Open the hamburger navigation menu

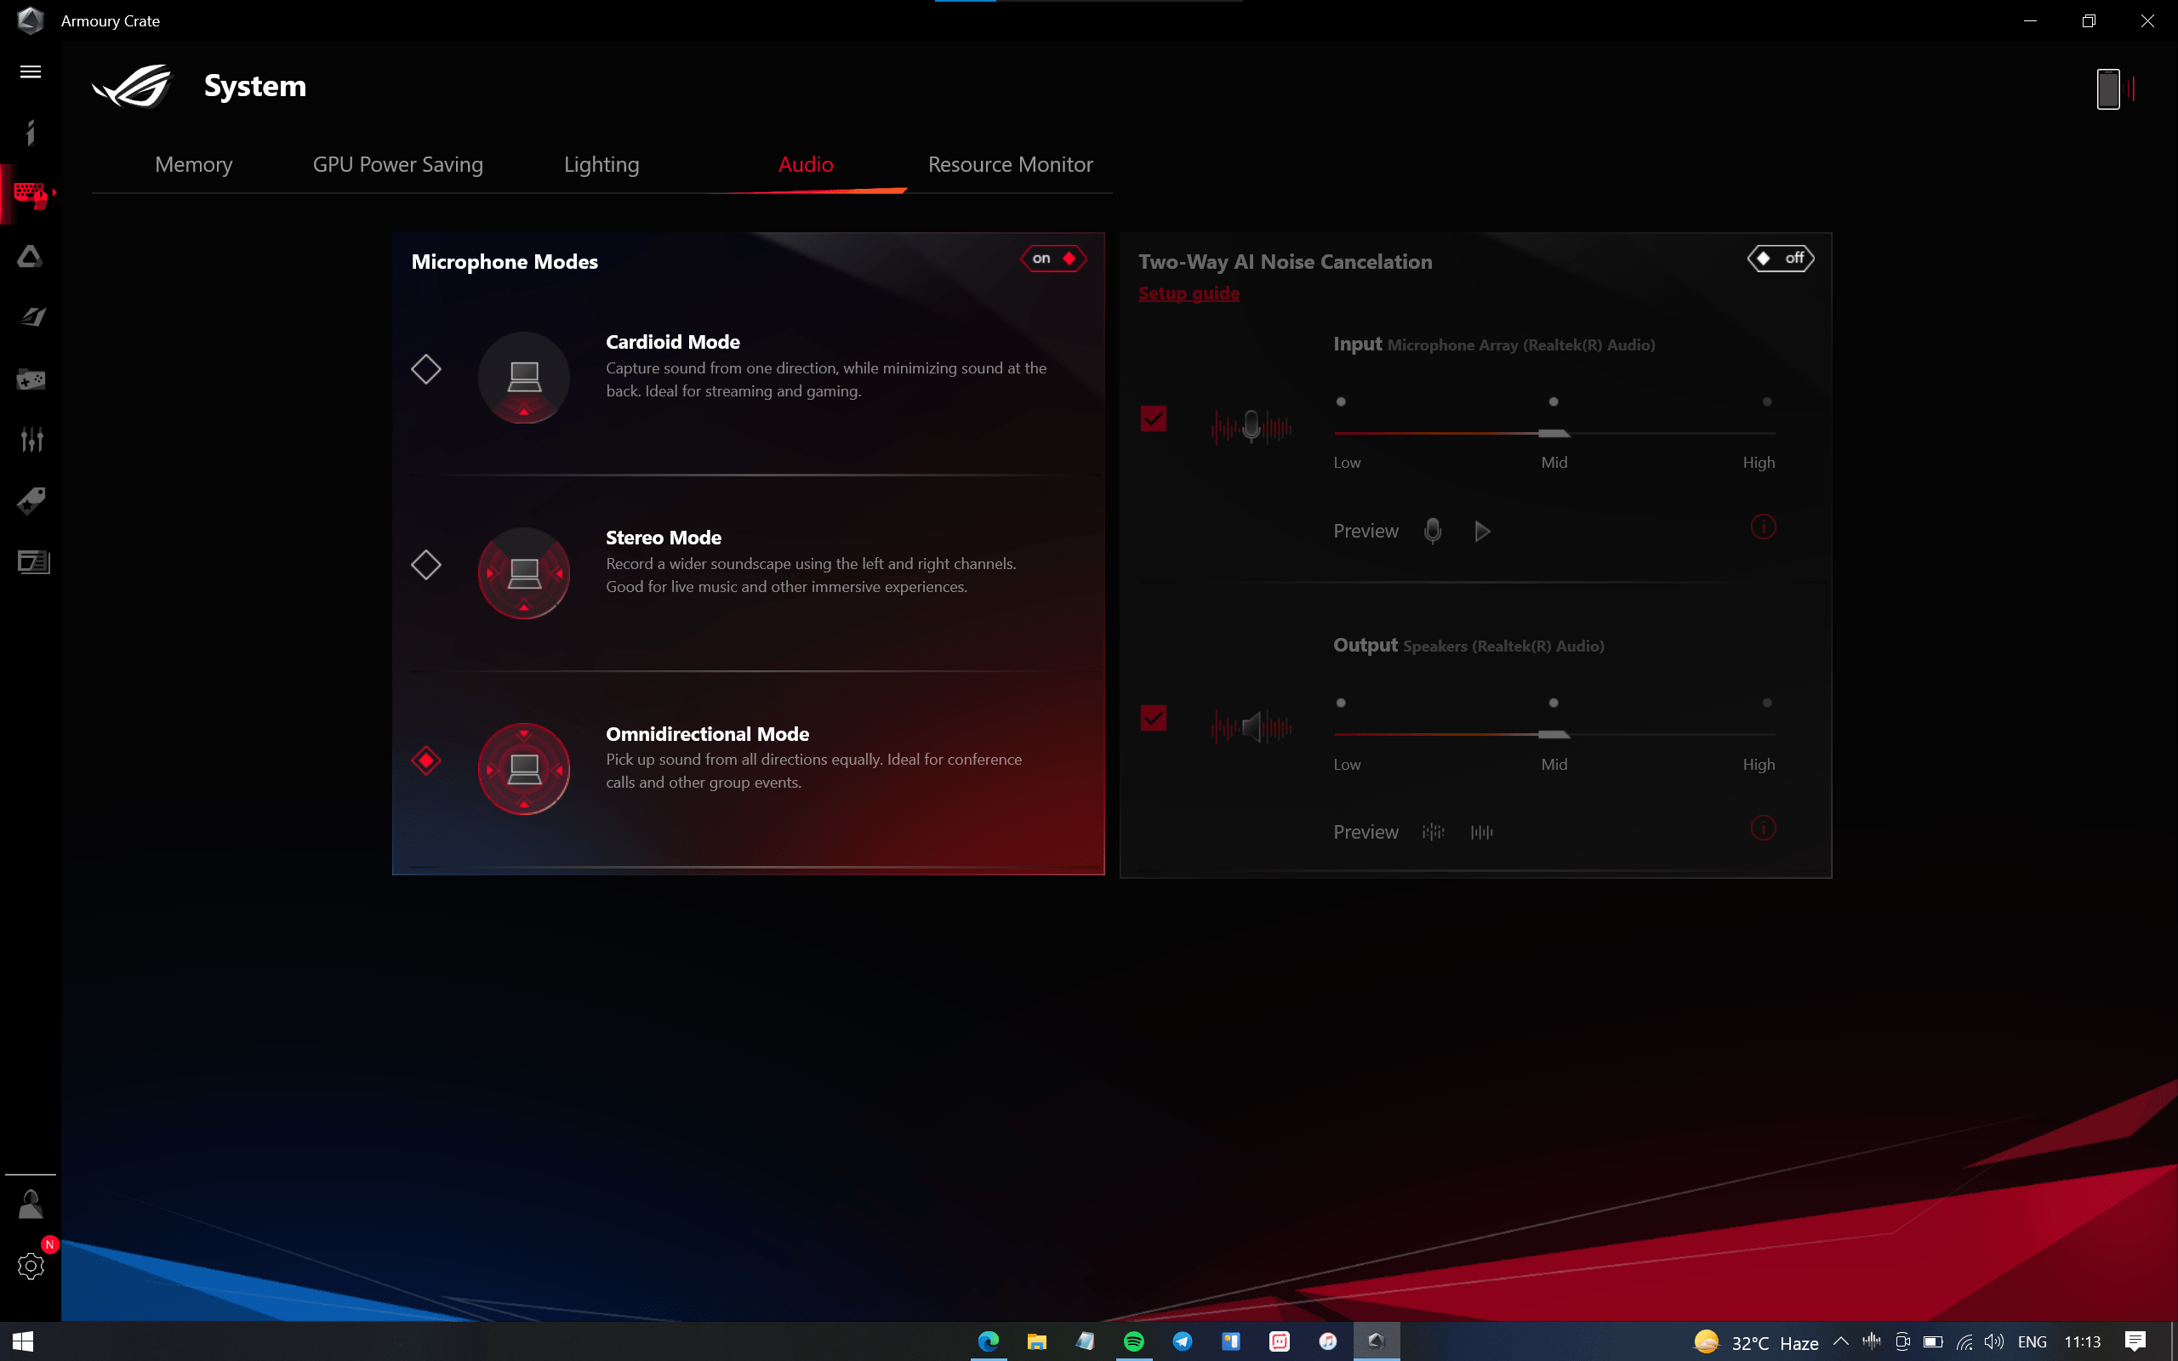pos(31,72)
